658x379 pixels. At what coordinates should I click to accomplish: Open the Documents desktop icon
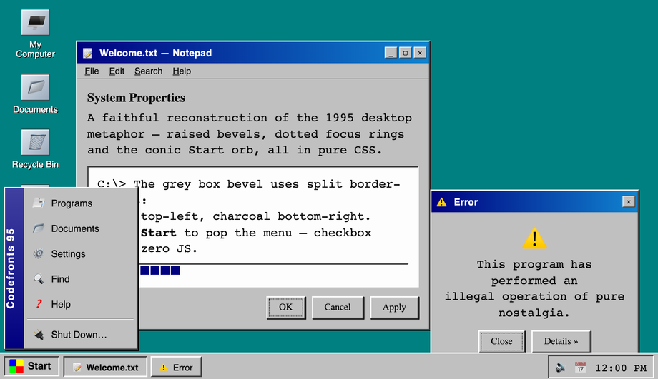(35, 94)
